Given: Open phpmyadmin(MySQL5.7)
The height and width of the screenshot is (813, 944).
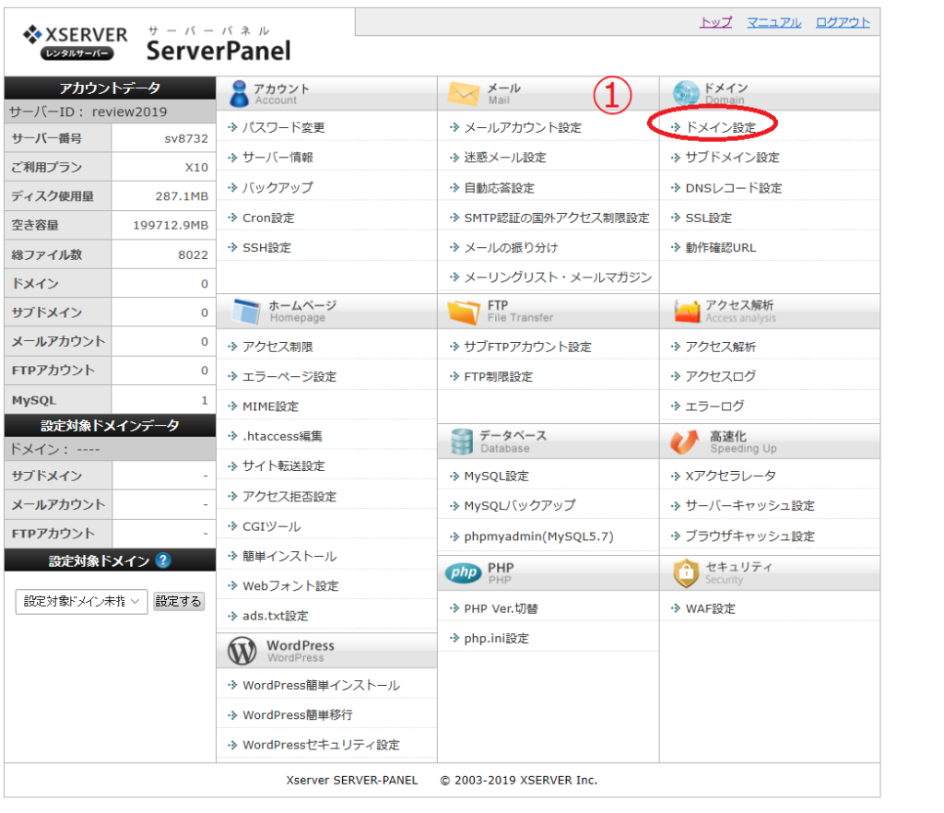Looking at the screenshot, I should [538, 536].
